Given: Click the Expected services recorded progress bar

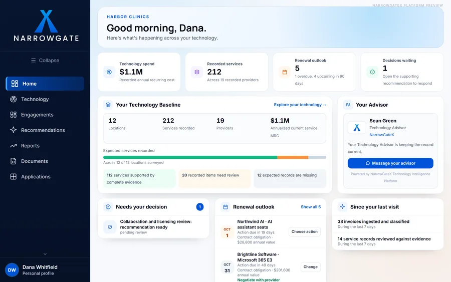Looking at the screenshot, I should pos(214,157).
